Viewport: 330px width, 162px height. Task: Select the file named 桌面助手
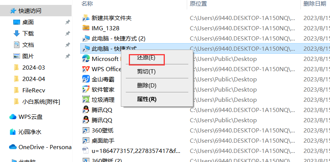click(103, 140)
